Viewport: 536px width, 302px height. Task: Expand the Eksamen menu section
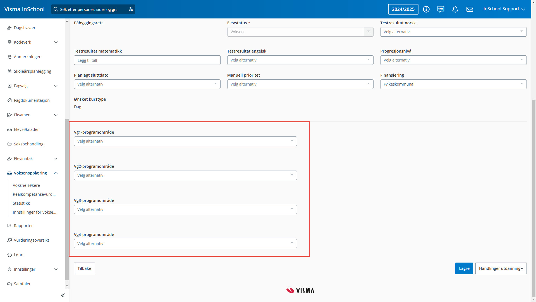[56, 115]
